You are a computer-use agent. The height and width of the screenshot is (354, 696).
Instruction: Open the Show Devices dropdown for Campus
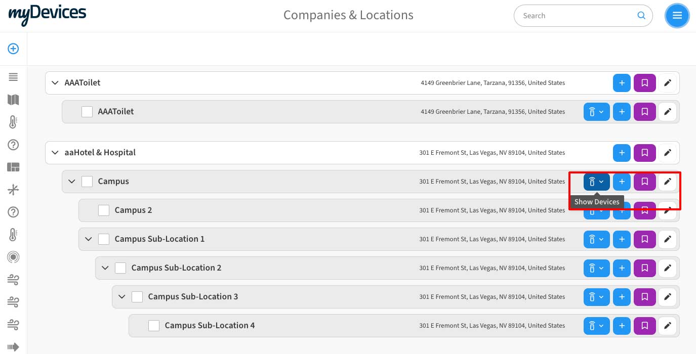click(x=596, y=182)
